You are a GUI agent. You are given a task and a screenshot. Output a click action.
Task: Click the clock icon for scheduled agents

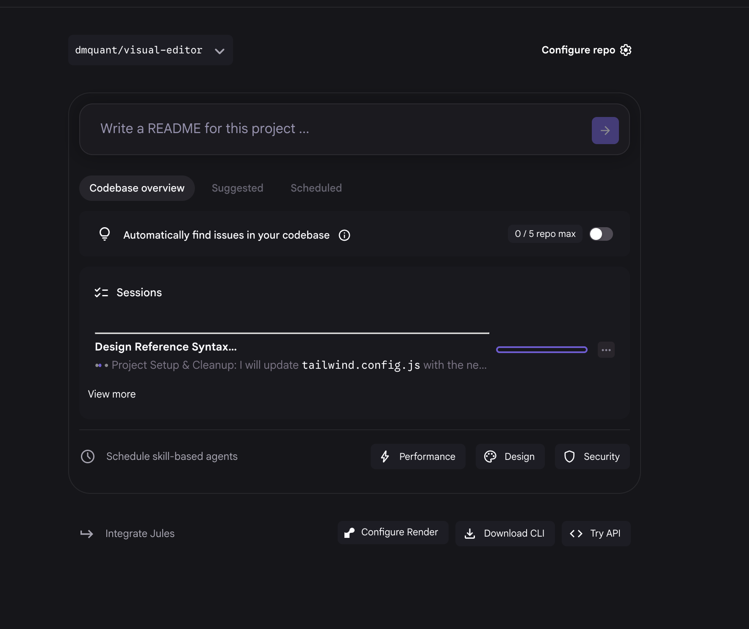pyautogui.click(x=88, y=456)
